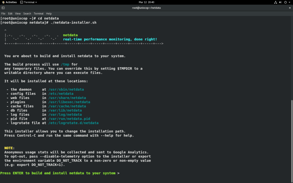This screenshot has width=293, height=183.
Task: Click the 'logrotate file' label
Action: [25, 123]
